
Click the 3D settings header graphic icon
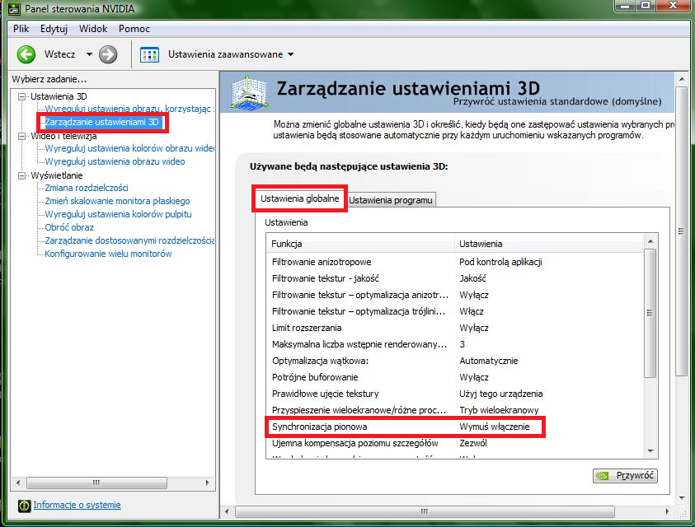[249, 93]
